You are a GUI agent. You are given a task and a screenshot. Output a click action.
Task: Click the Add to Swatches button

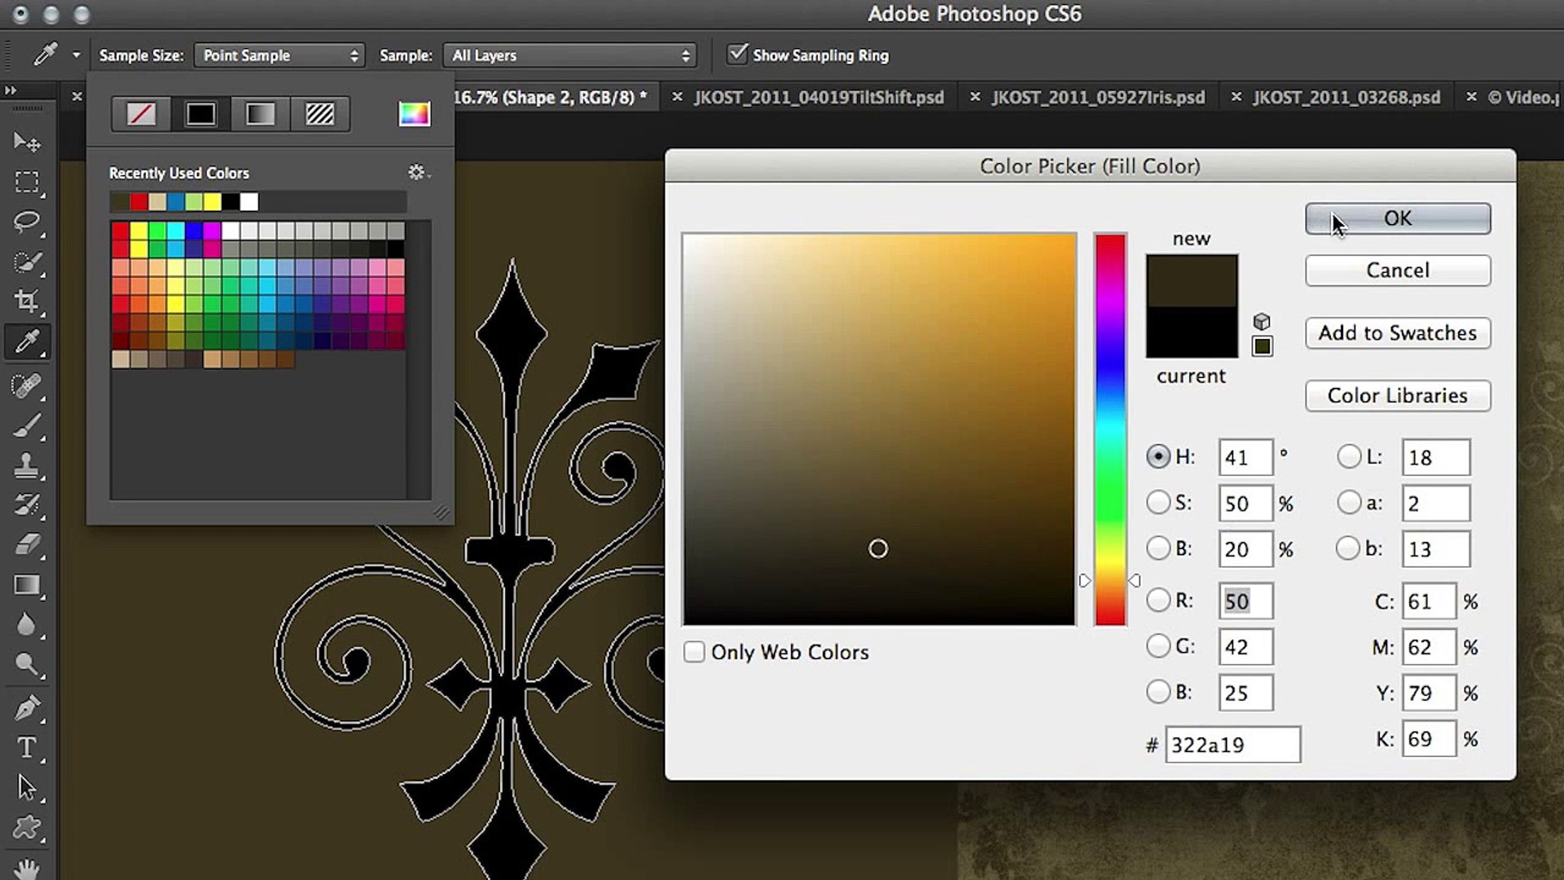(x=1397, y=333)
